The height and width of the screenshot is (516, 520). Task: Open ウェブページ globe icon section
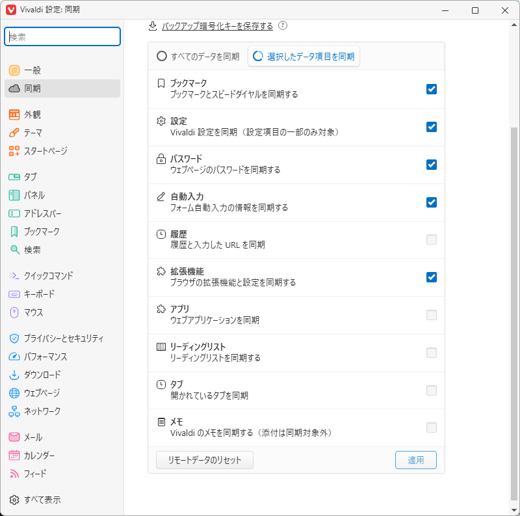(14, 393)
